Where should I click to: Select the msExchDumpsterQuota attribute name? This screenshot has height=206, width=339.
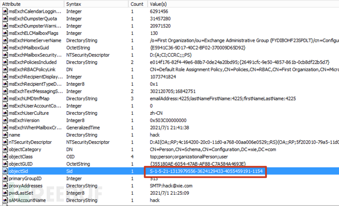[33, 19]
